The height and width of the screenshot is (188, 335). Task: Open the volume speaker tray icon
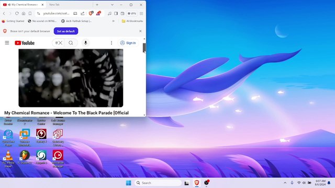(x=304, y=183)
